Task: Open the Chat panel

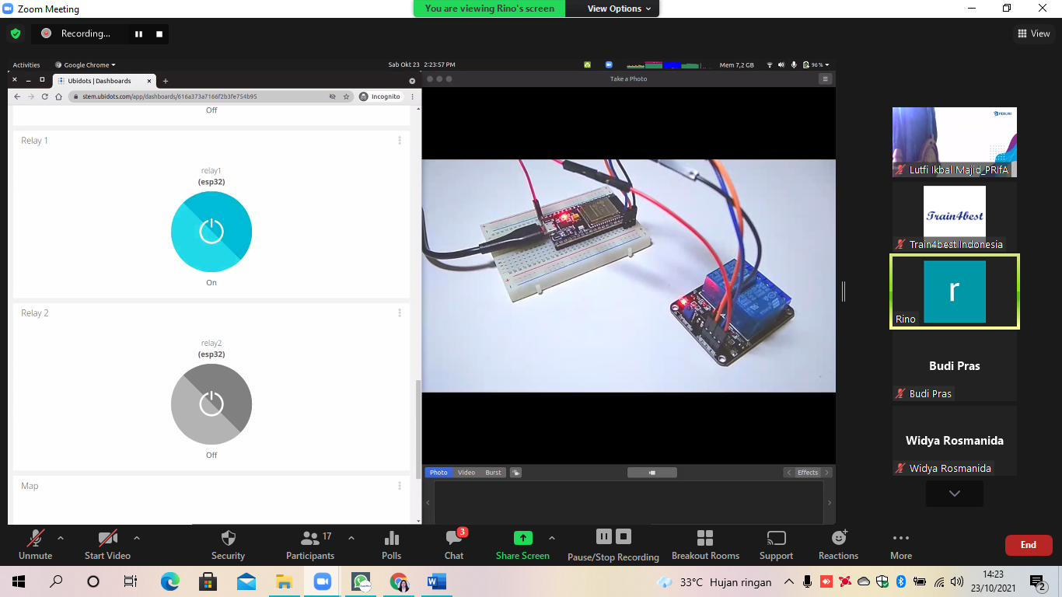Action: click(x=454, y=544)
